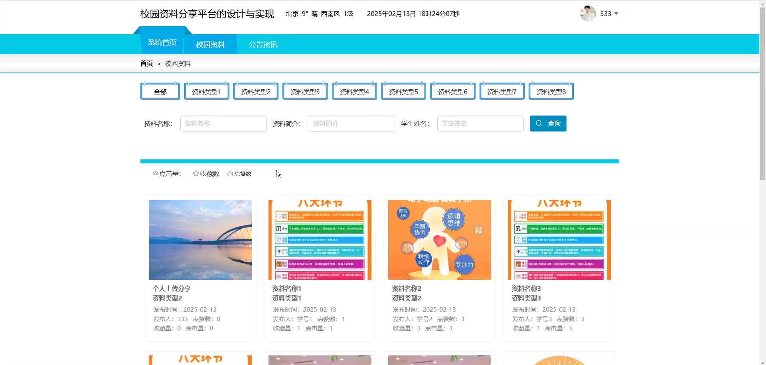The image size is (766, 365).
Task: Click the 校园资料 breadcrumb text
Action: [178, 63]
